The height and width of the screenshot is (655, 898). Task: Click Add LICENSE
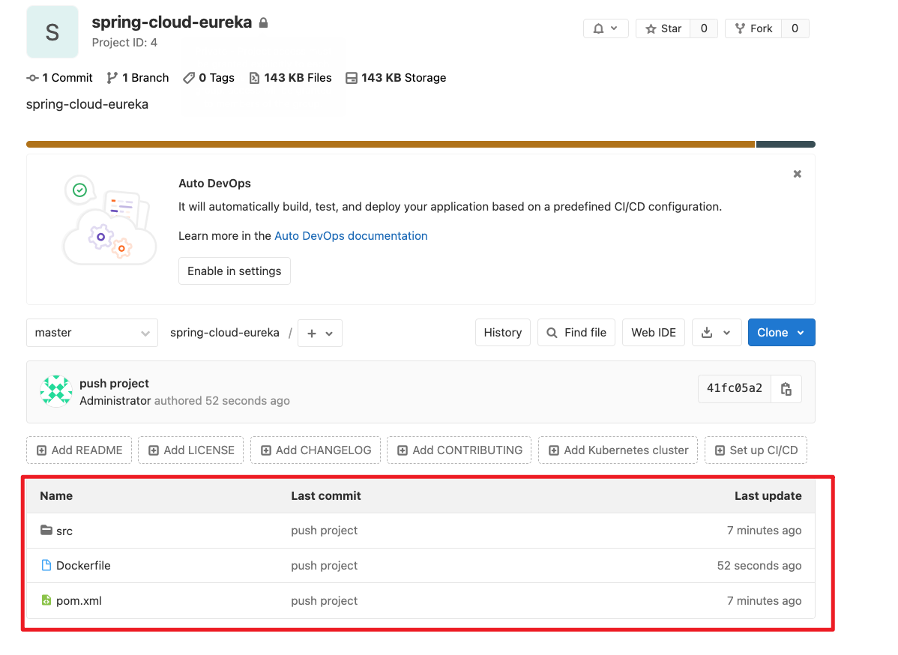pos(190,450)
